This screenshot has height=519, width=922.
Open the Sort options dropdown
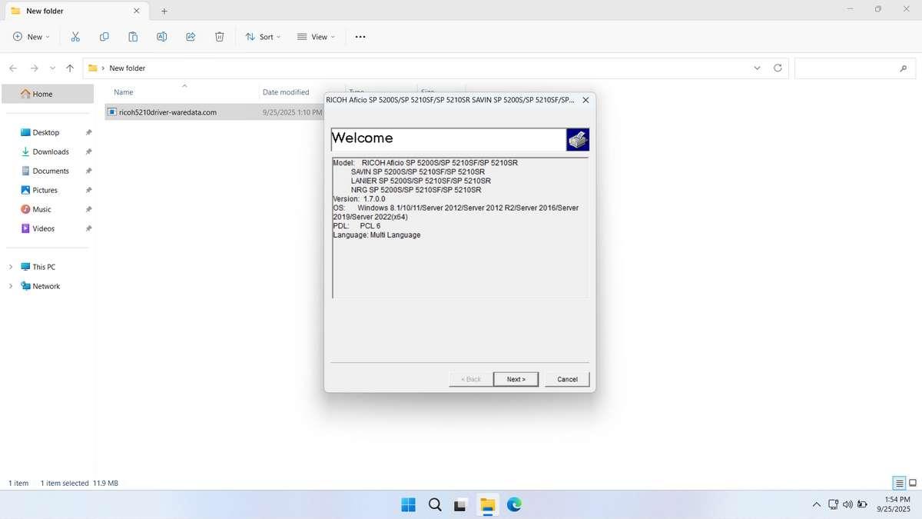[x=263, y=36]
